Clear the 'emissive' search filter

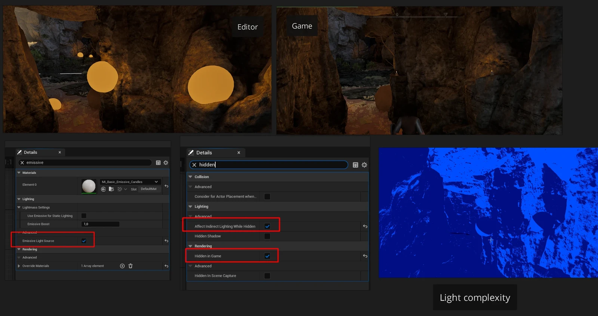point(22,163)
